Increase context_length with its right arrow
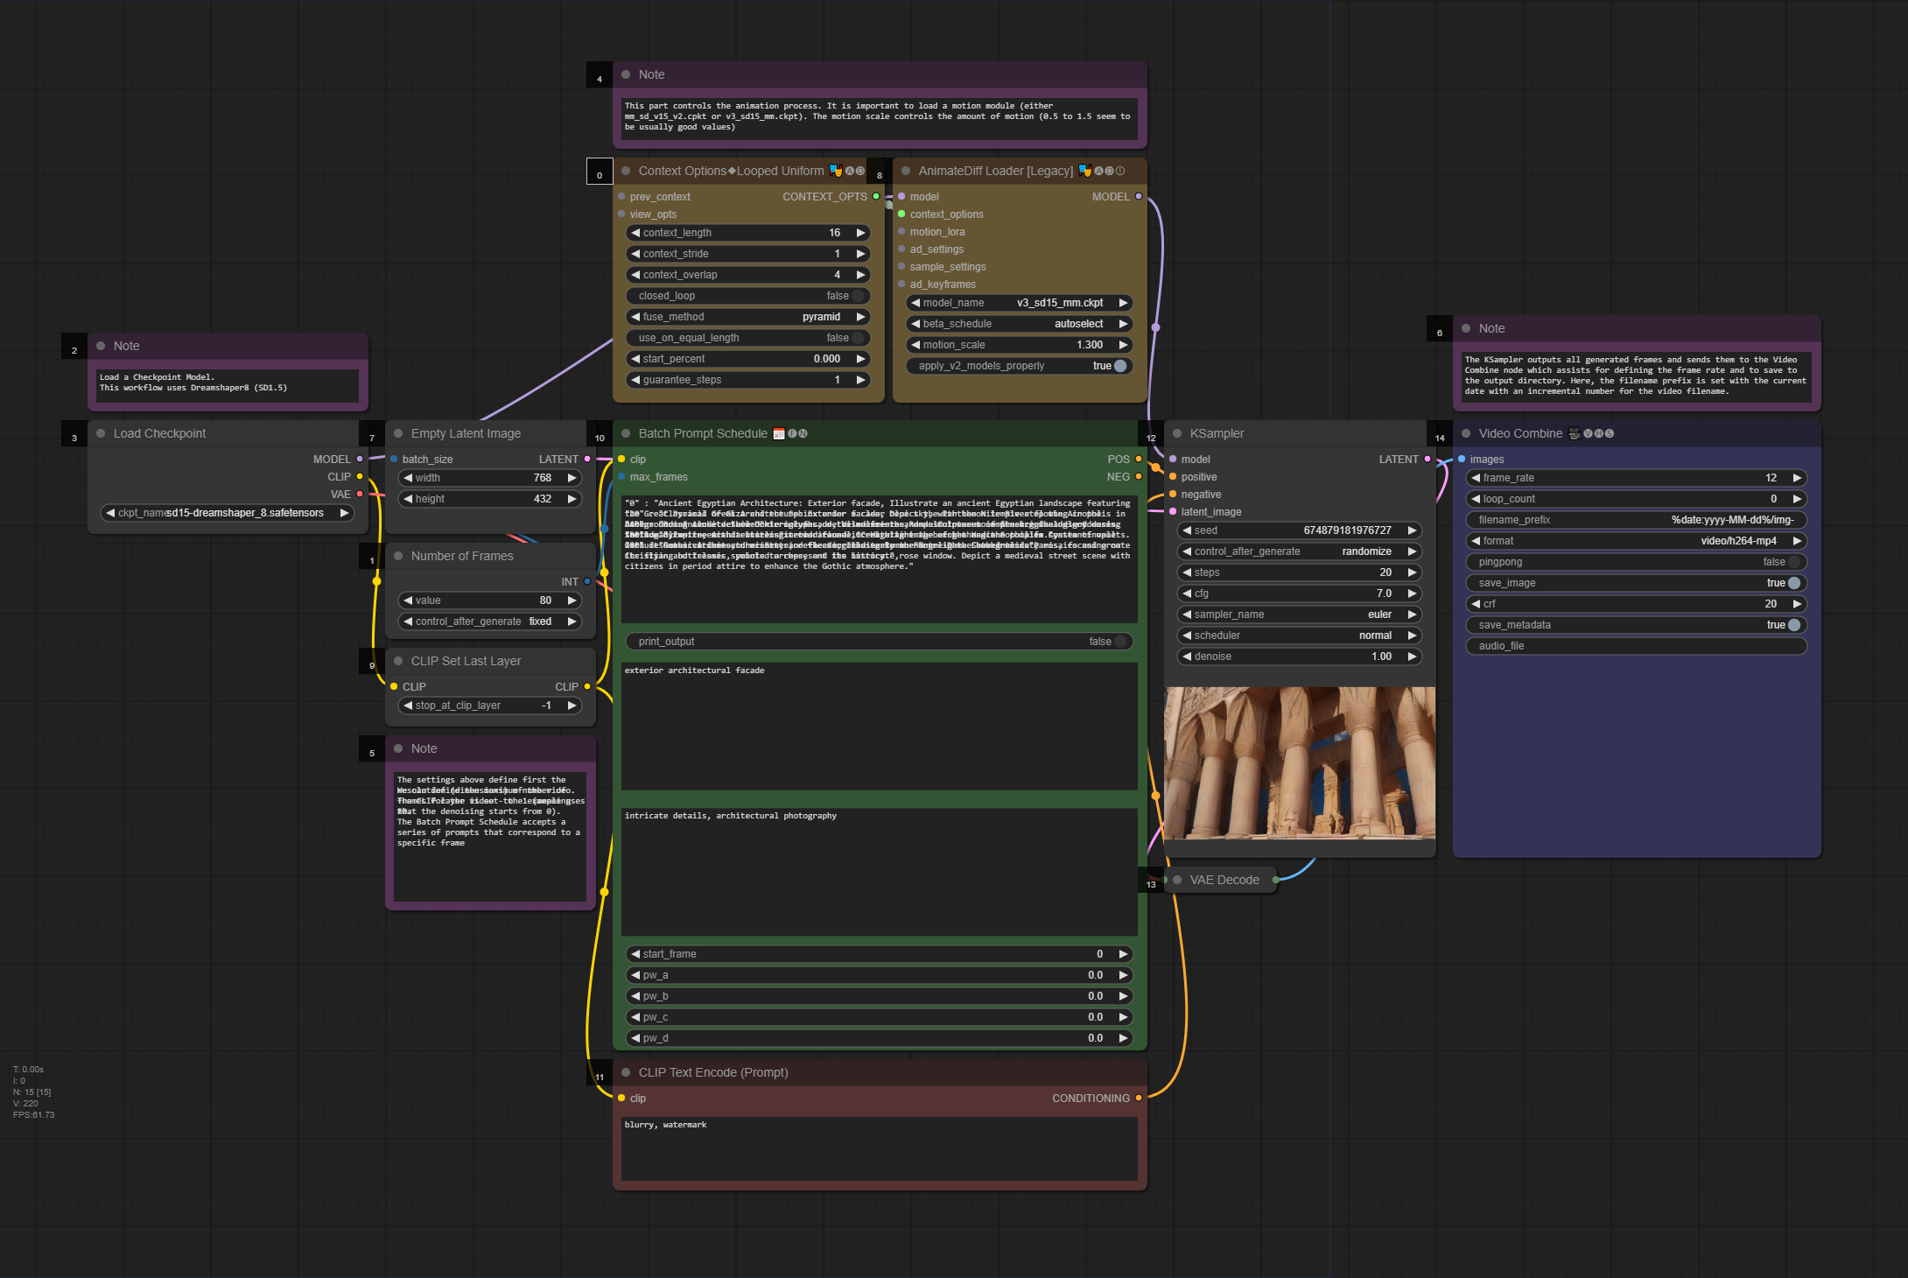This screenshot has width=1908, height=1278. (861, 233)
